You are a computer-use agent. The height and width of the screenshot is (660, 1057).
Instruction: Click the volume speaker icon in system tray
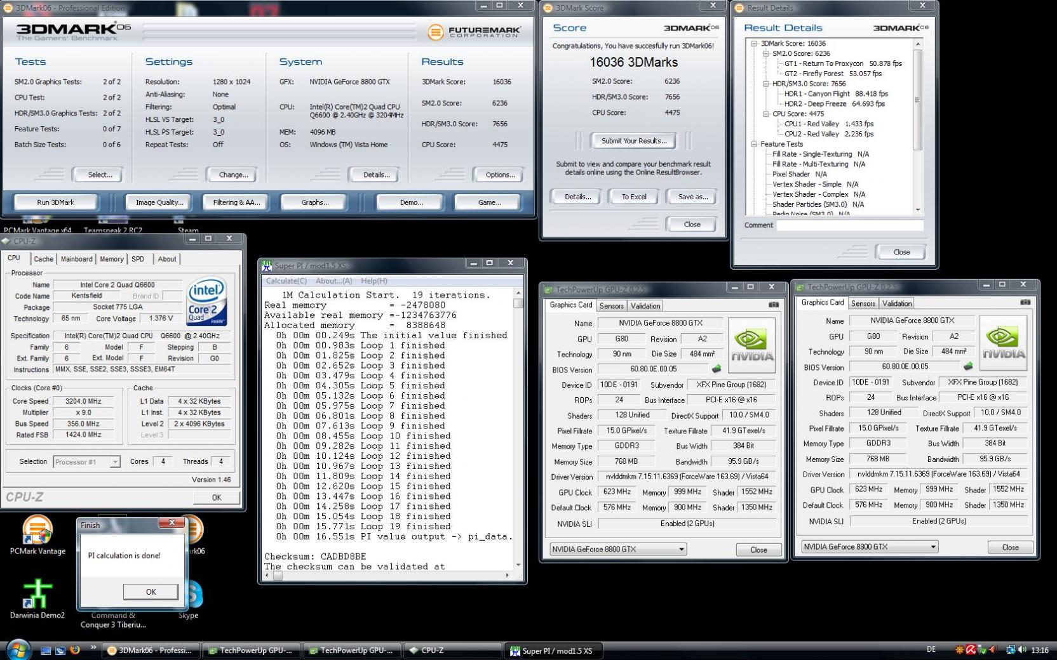(1021, 650)
